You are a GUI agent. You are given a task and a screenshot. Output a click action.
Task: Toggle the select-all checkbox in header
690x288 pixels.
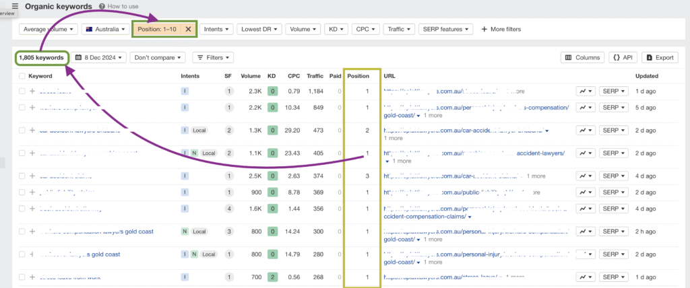22,76
